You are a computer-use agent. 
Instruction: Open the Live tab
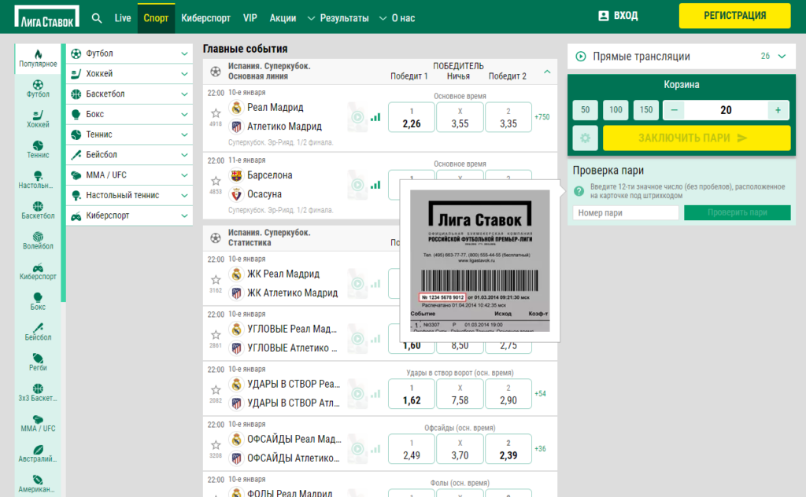click(122, 18)
